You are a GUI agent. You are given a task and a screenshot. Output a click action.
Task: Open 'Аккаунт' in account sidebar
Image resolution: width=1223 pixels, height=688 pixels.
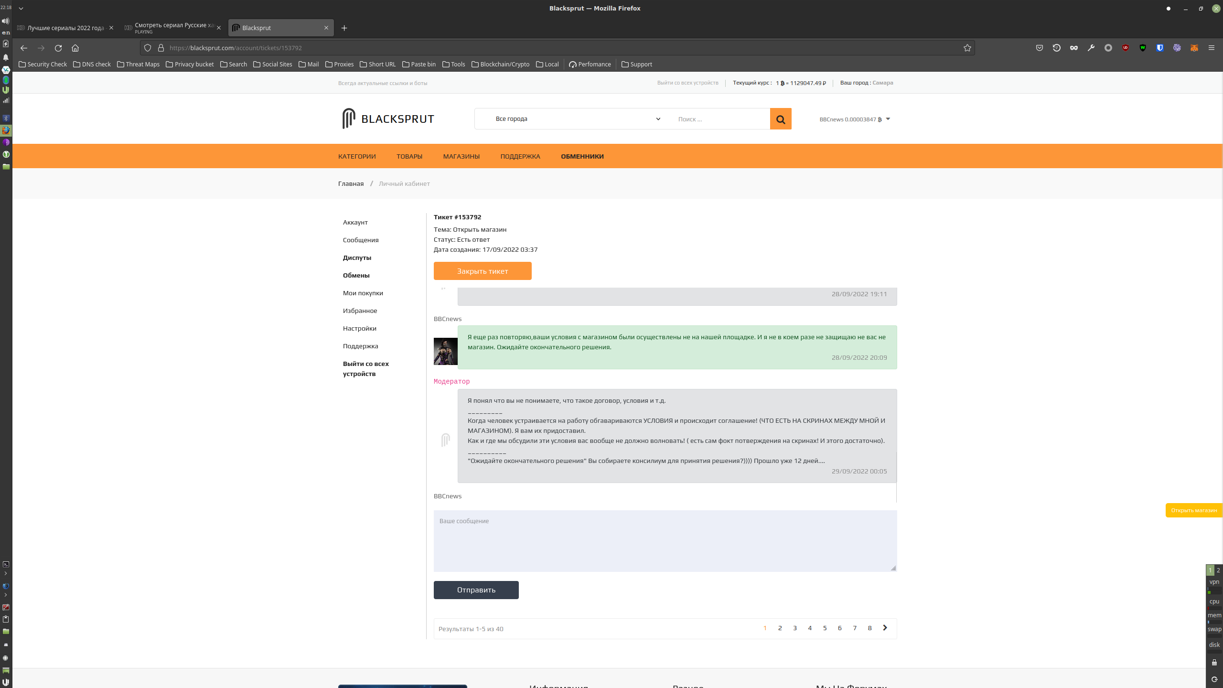click(x=355, y=222)
